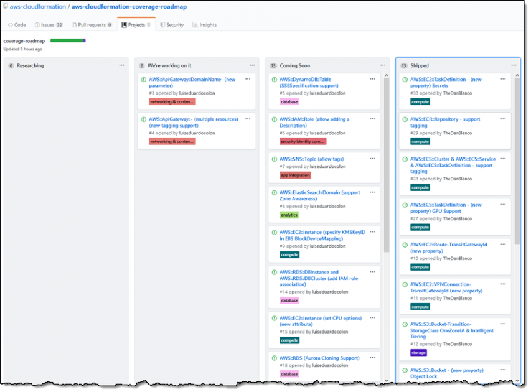
Task: Click the open issue icon on the EC2::TaskDefinition Secrets card
Action: coord(405,79)
